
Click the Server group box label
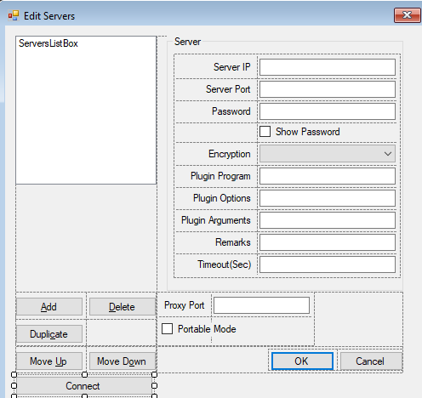(x=187, y=42)
